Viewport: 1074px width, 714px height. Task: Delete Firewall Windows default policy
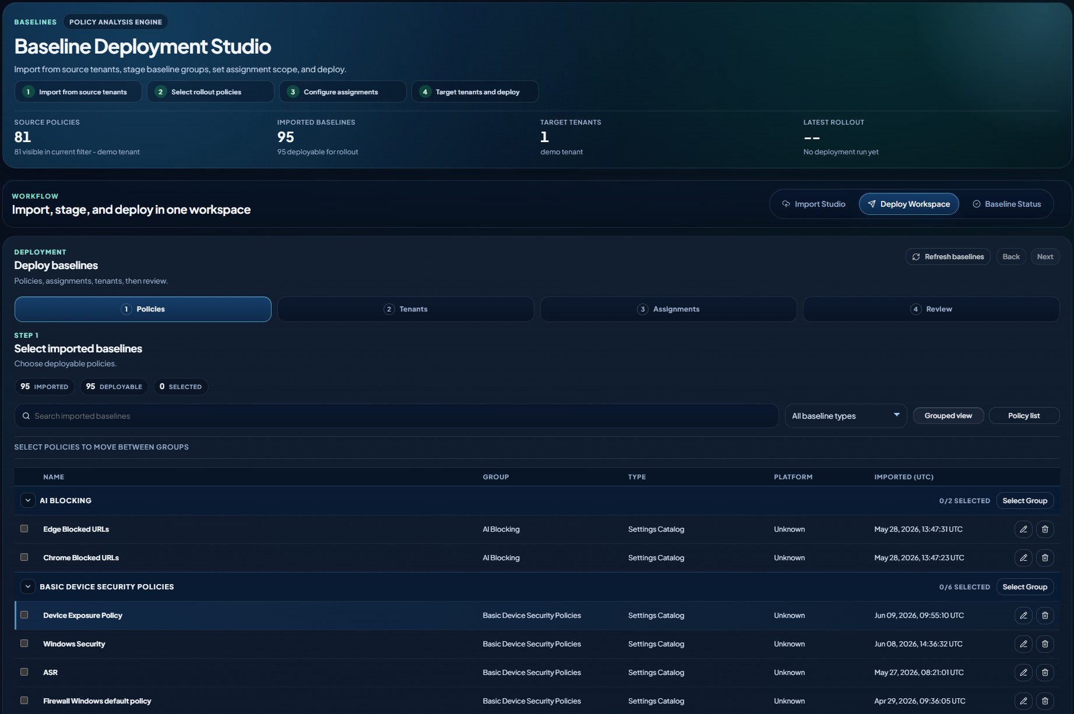(x=1045, y=701)
